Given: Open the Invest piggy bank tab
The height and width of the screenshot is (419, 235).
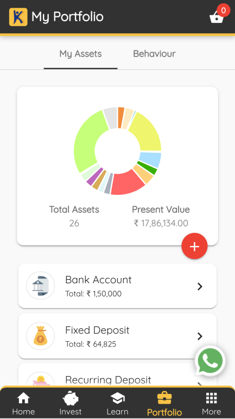Looking at the screenshot, I should (x=71, y=403).
